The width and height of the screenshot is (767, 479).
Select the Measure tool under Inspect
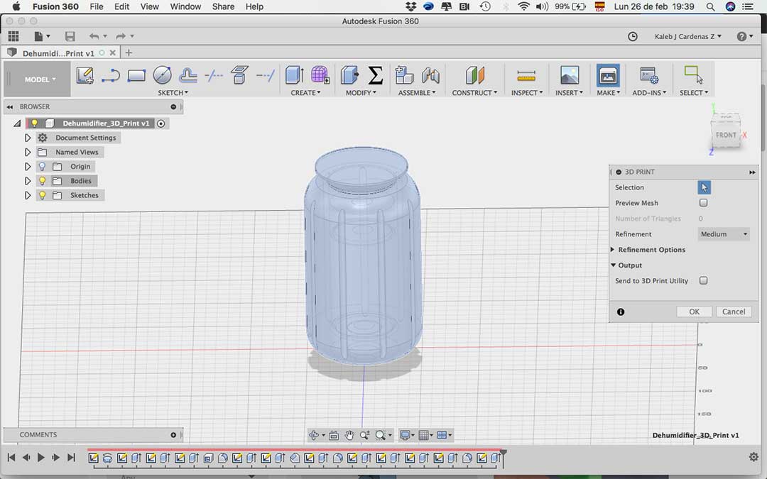(x=526, y=75)
